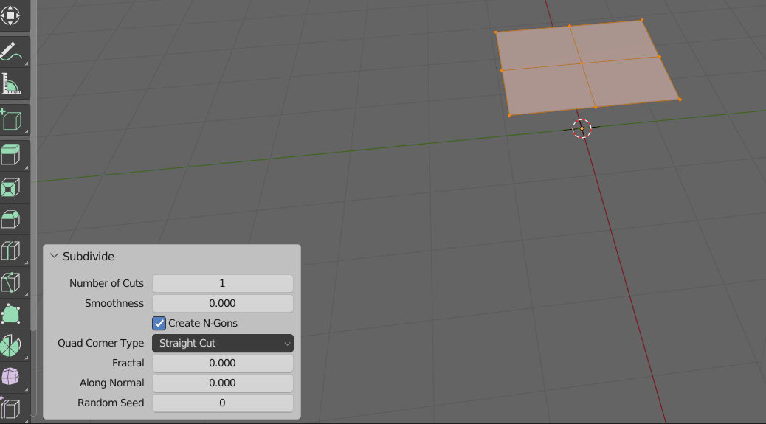
Task: Click the 3D cursor in viewport
Action: 582,128
